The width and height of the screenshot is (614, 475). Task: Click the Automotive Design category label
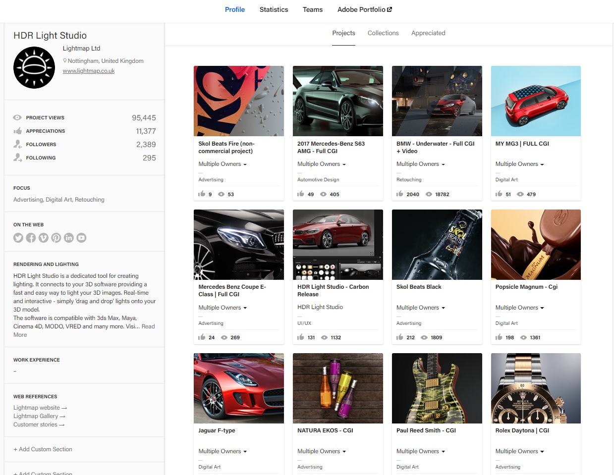(318, 180)
